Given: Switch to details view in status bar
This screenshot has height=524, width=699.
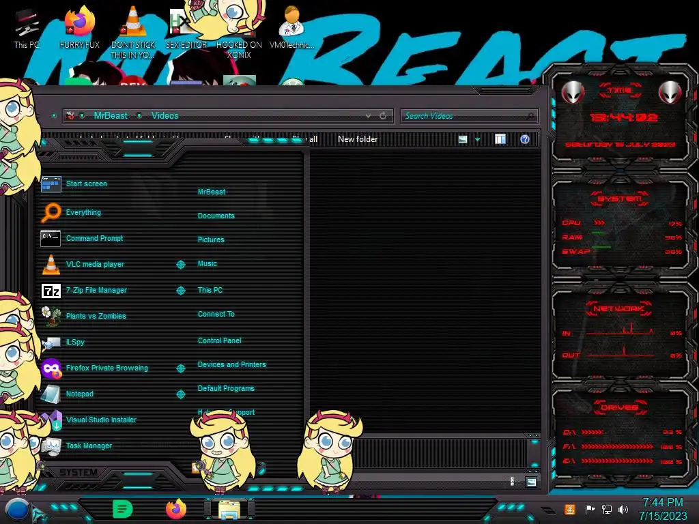Looking at the screenshot, I should click(x=512, y=482).
